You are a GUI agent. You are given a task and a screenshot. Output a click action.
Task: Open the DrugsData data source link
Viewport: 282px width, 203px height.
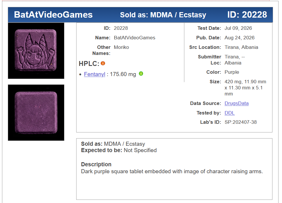[x=236, y=104]
